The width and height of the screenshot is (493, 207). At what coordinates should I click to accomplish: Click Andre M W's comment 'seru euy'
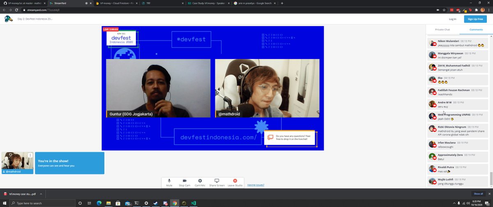tap(458, 104)
